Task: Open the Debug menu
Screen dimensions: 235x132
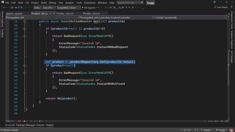Action: [53, 3]
